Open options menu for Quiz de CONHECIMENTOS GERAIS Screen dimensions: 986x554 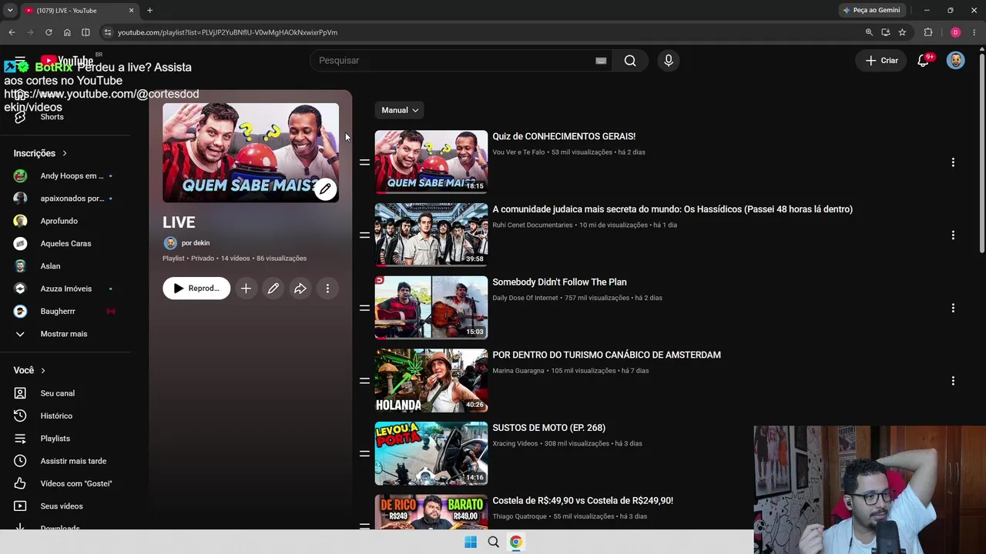[x=953, y=162]
